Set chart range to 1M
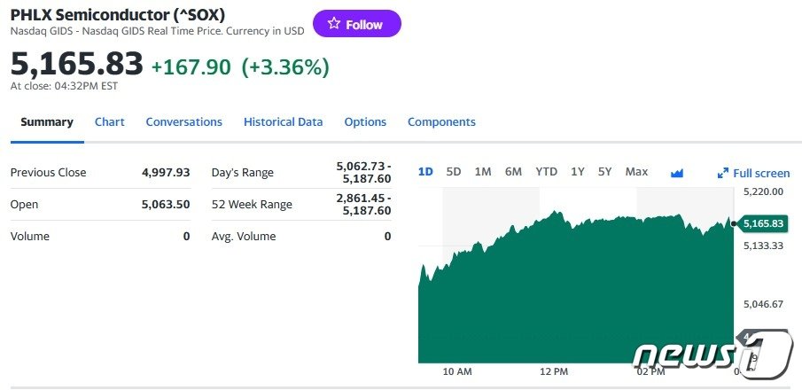 coord(483,172)
